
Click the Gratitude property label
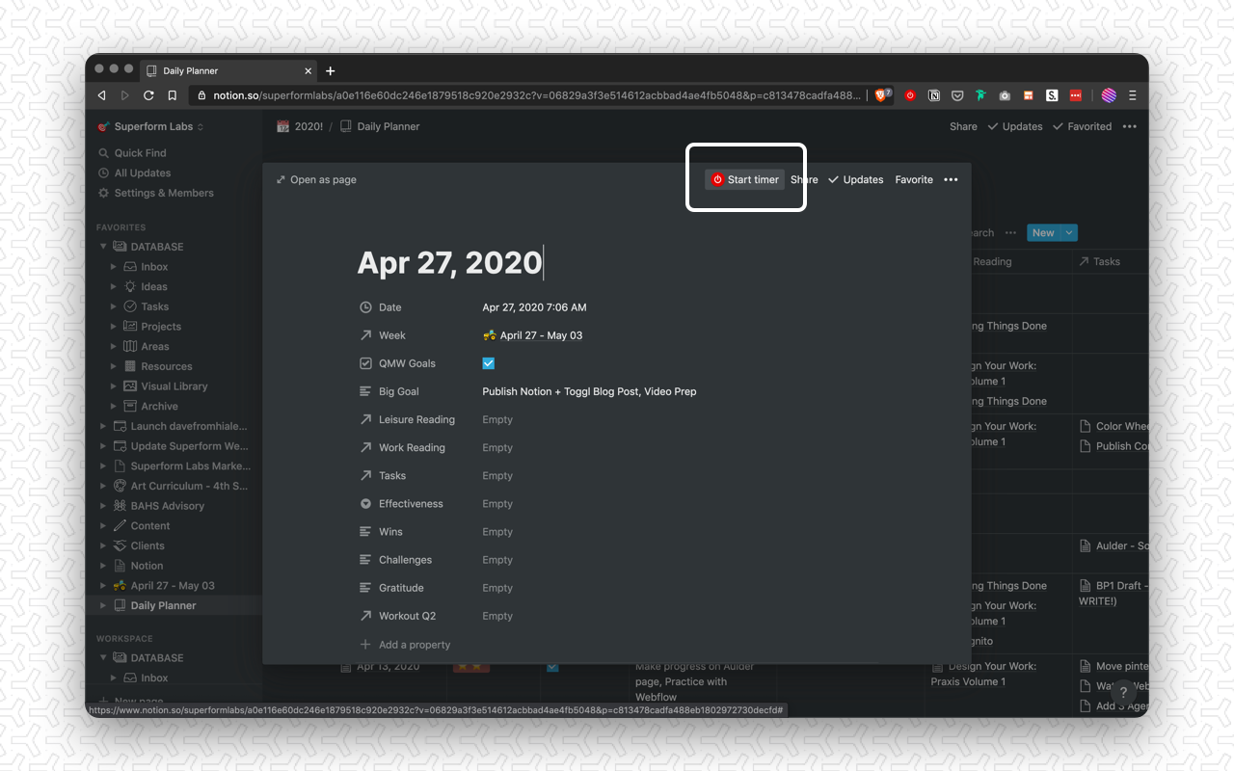pos(401,587)
